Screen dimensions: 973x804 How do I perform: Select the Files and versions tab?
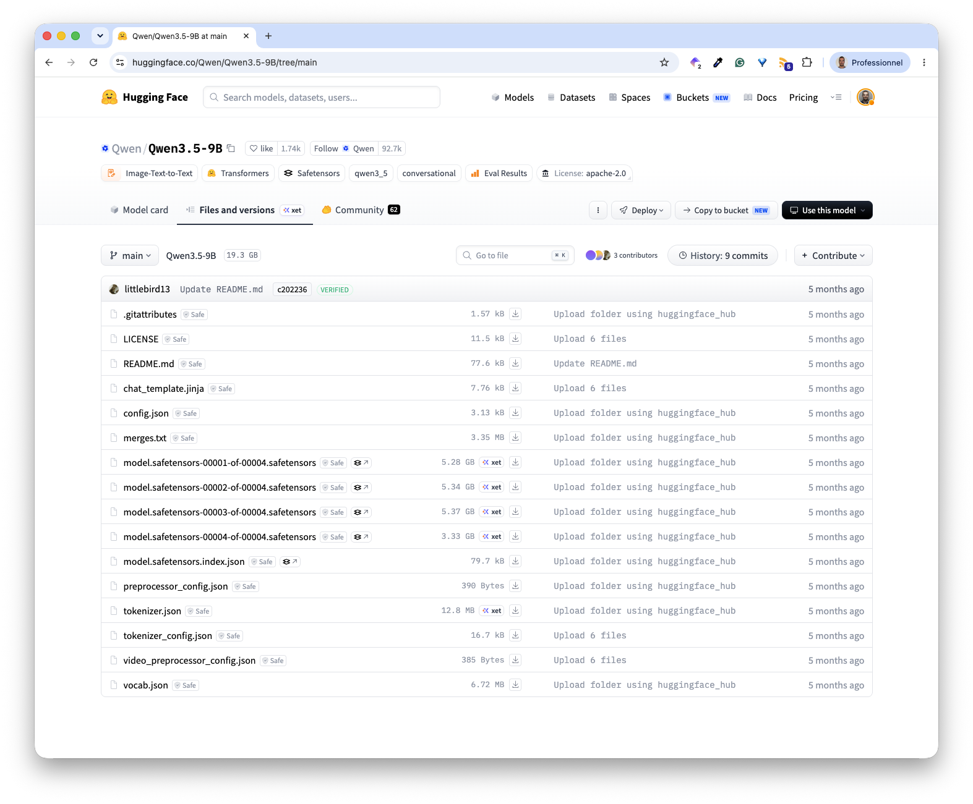[x=244, y=210]
